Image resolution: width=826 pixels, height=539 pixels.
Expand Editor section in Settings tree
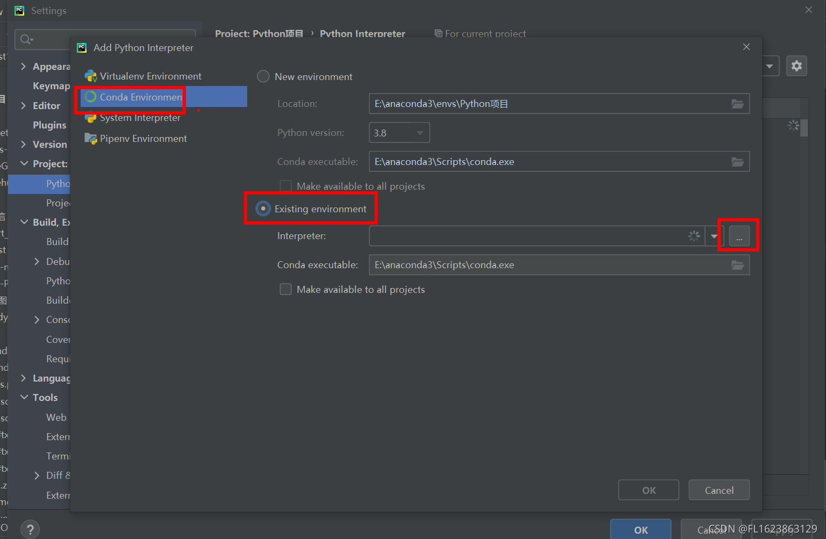(23, 105)
